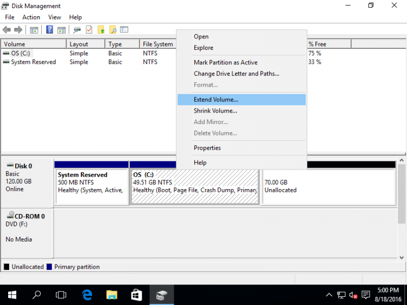This screenshot has width=407, height=305.
Task: Click the disk connection toolbar icon
Action: (x=77, y=30)
